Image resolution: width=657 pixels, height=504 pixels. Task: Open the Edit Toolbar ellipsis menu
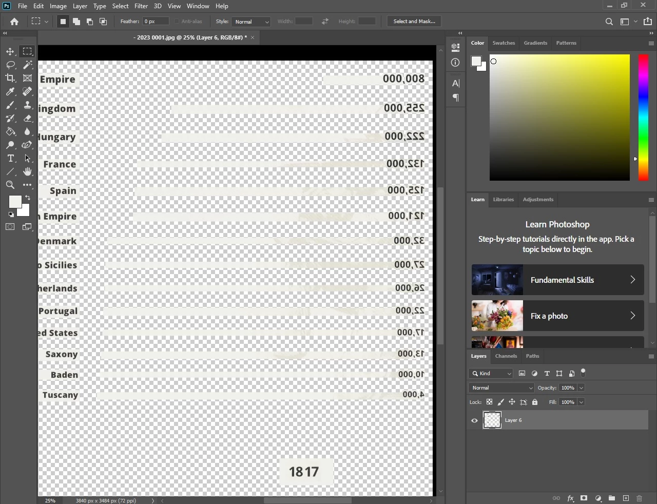[27, 185]
